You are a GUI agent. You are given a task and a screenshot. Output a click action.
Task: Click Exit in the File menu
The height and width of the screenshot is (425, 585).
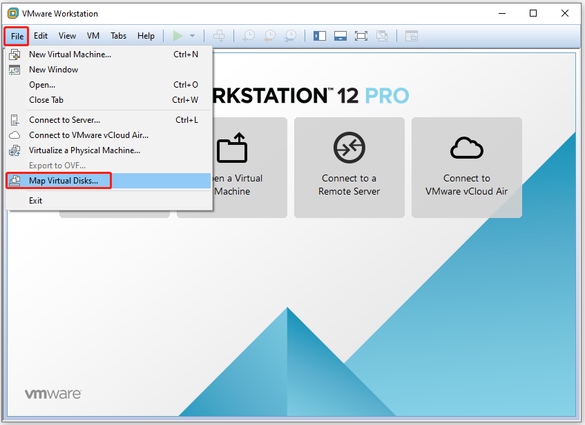(36, 201)
